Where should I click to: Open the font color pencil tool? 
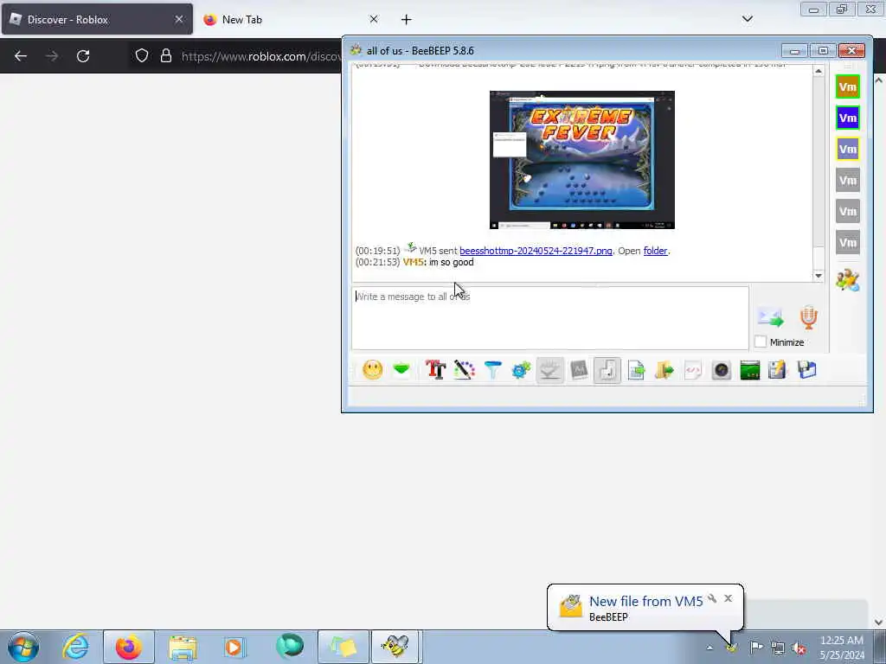coord(464,370)
